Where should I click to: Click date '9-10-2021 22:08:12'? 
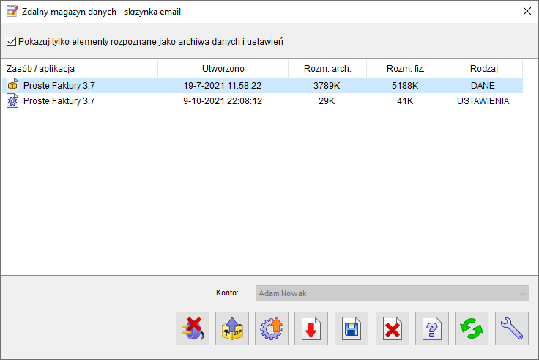(223, 101)
